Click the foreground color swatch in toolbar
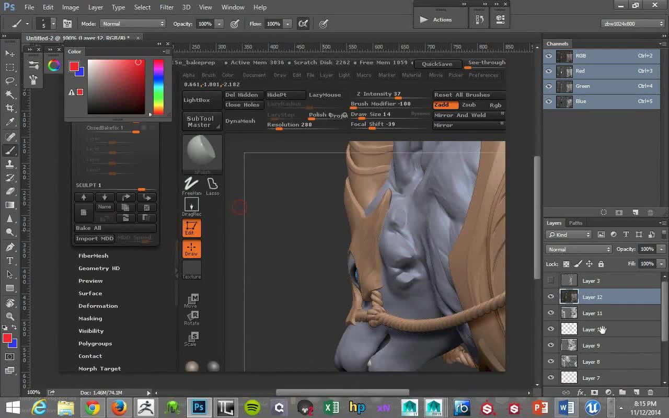The width and height of the screenshot is (669, 418). (7, 339)
